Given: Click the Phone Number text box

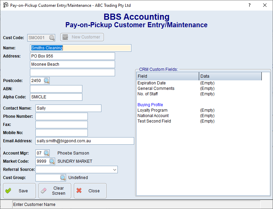Looking at the screenshot, I should [x=62, y=116].
